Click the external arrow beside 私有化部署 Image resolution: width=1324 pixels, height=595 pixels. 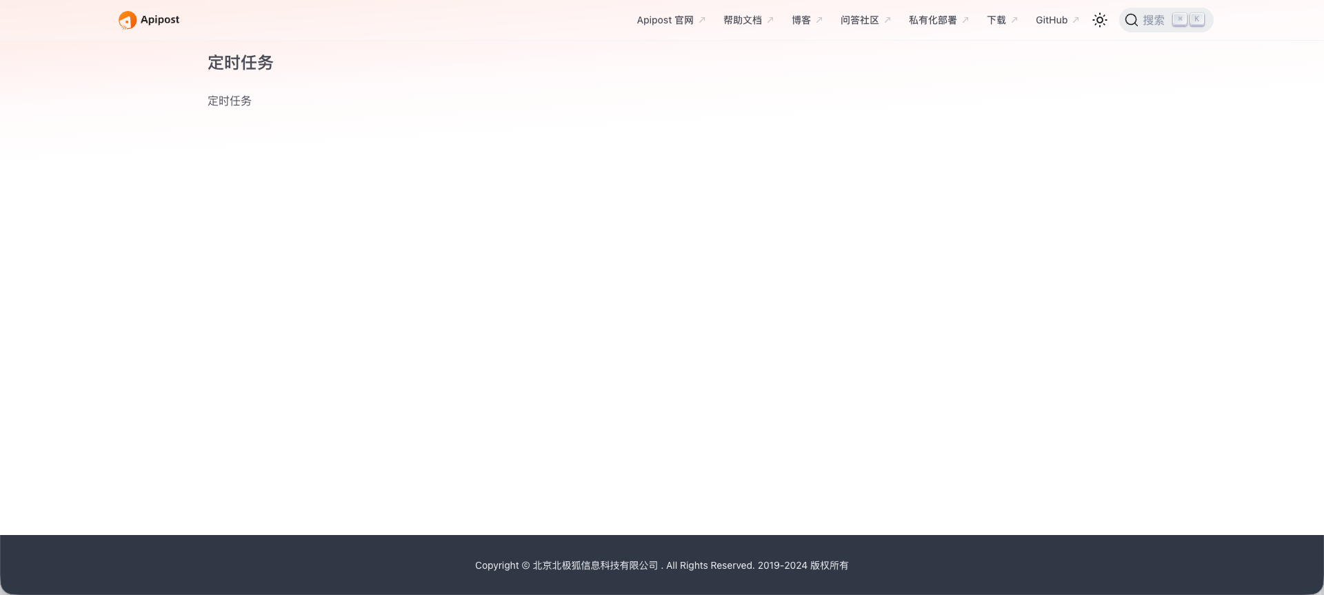click(x=965, y=20)
